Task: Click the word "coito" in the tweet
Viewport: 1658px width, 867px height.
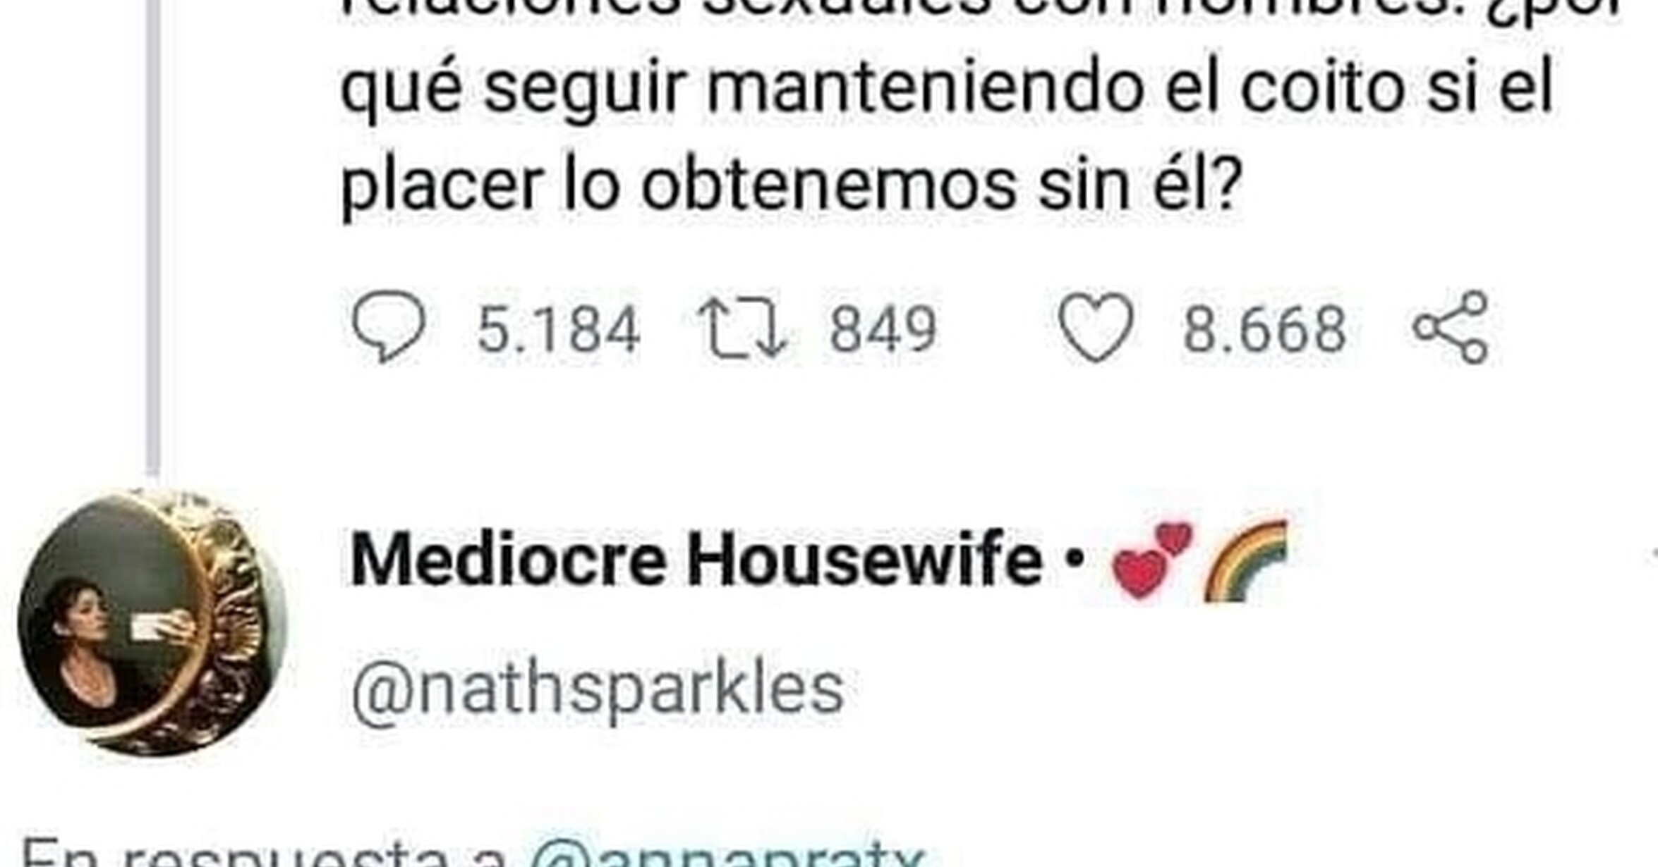Action: (x=1322, y=87)
